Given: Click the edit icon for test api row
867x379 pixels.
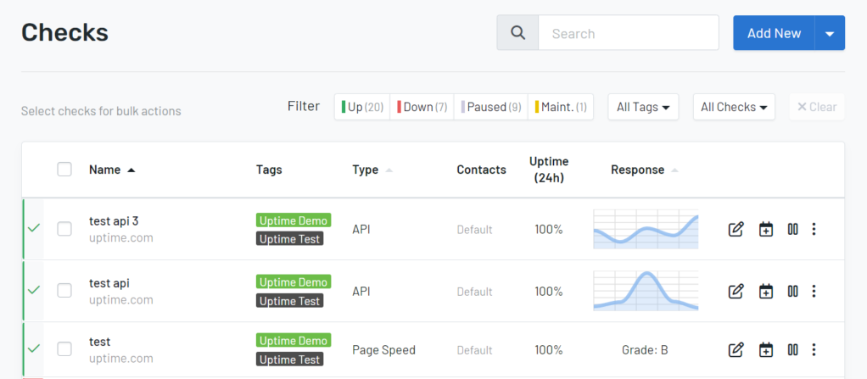Looking at the screenshot, I should click(x=736, y=291).
